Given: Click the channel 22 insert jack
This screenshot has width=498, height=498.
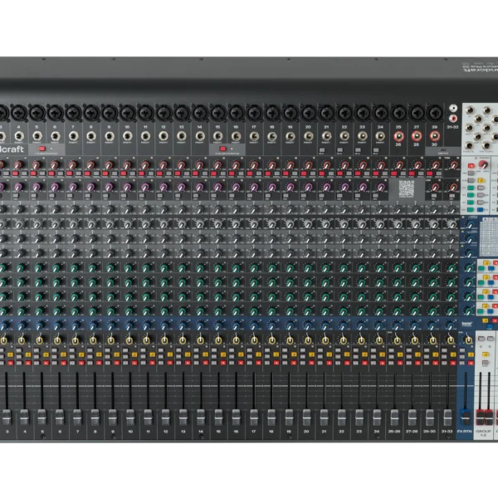Looking at the screenshot, I should tap(344, 136).
